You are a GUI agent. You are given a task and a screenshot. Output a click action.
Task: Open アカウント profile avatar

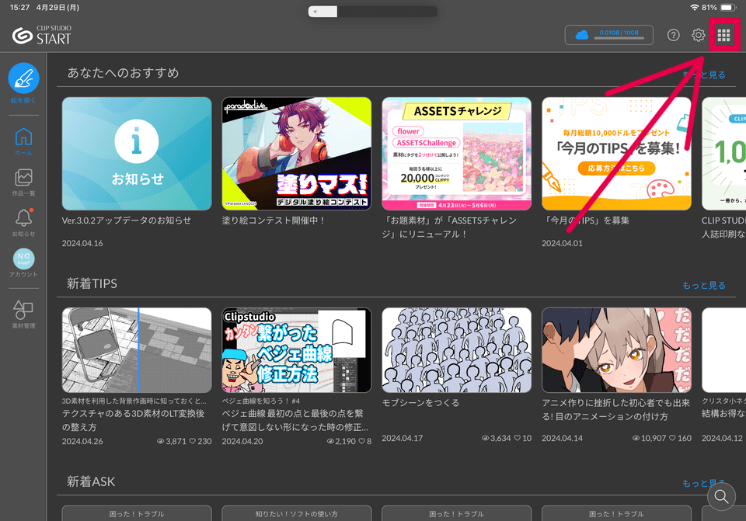(x=23, y=262)
